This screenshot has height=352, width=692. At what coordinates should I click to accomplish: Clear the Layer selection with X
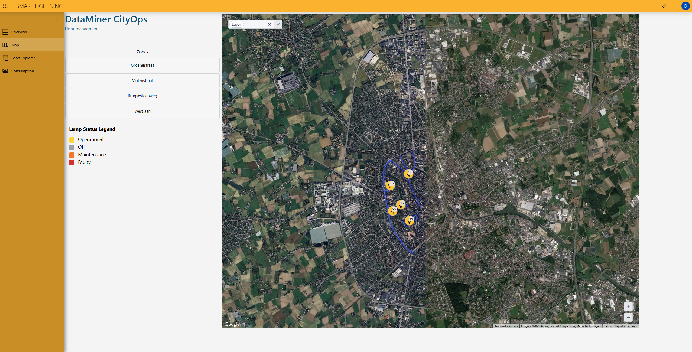[x=269, y=24]
